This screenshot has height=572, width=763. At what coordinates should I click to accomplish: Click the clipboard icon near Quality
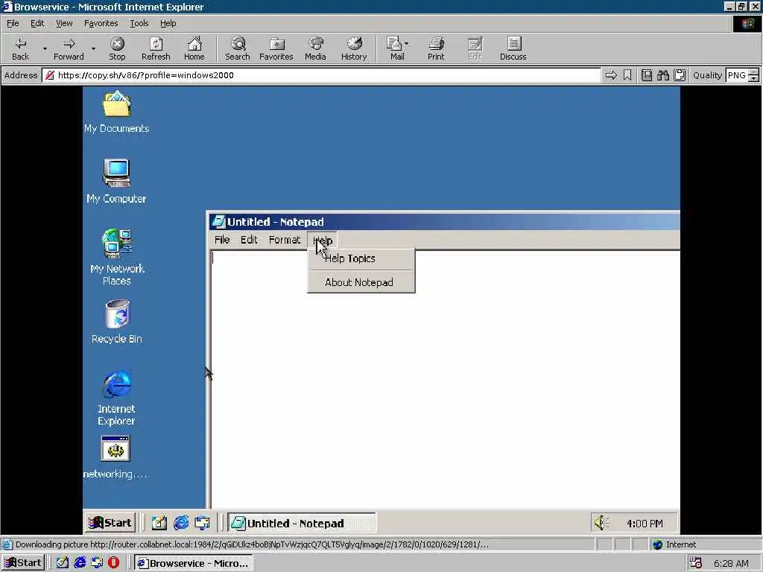(x=680, y=75)
